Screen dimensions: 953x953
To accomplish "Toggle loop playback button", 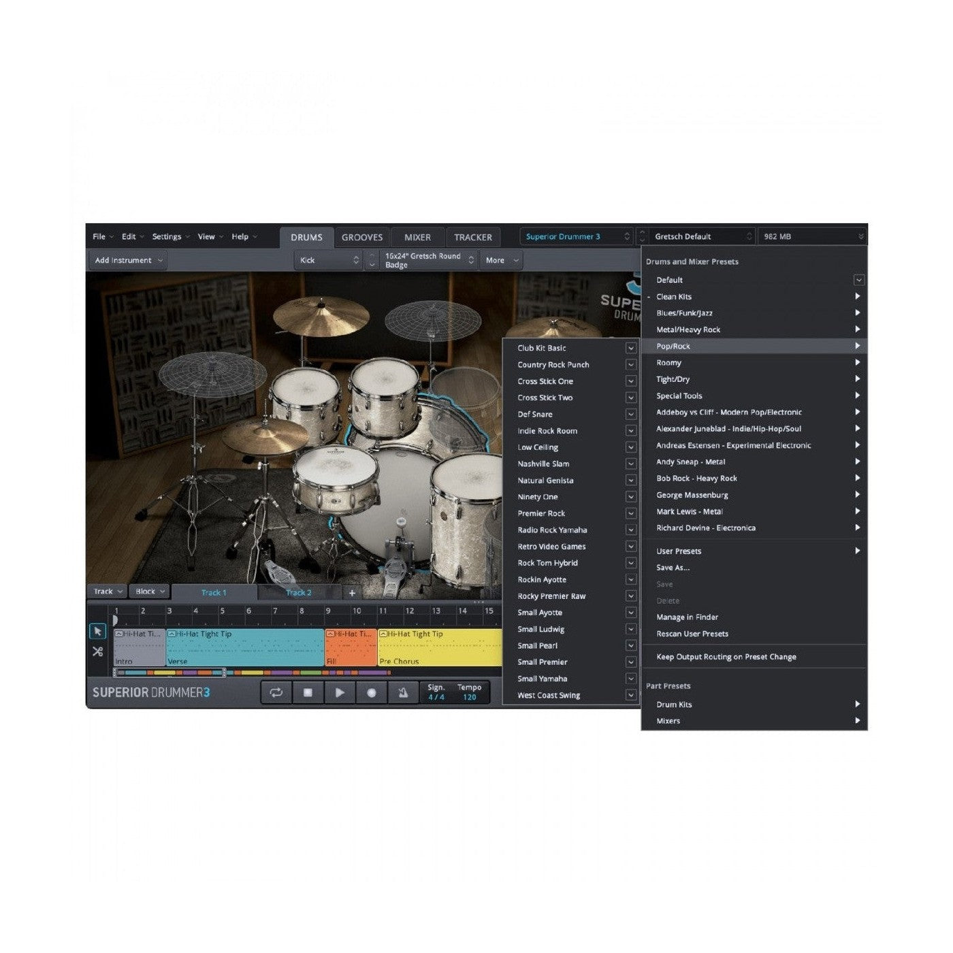I will (x=276, y=692).
